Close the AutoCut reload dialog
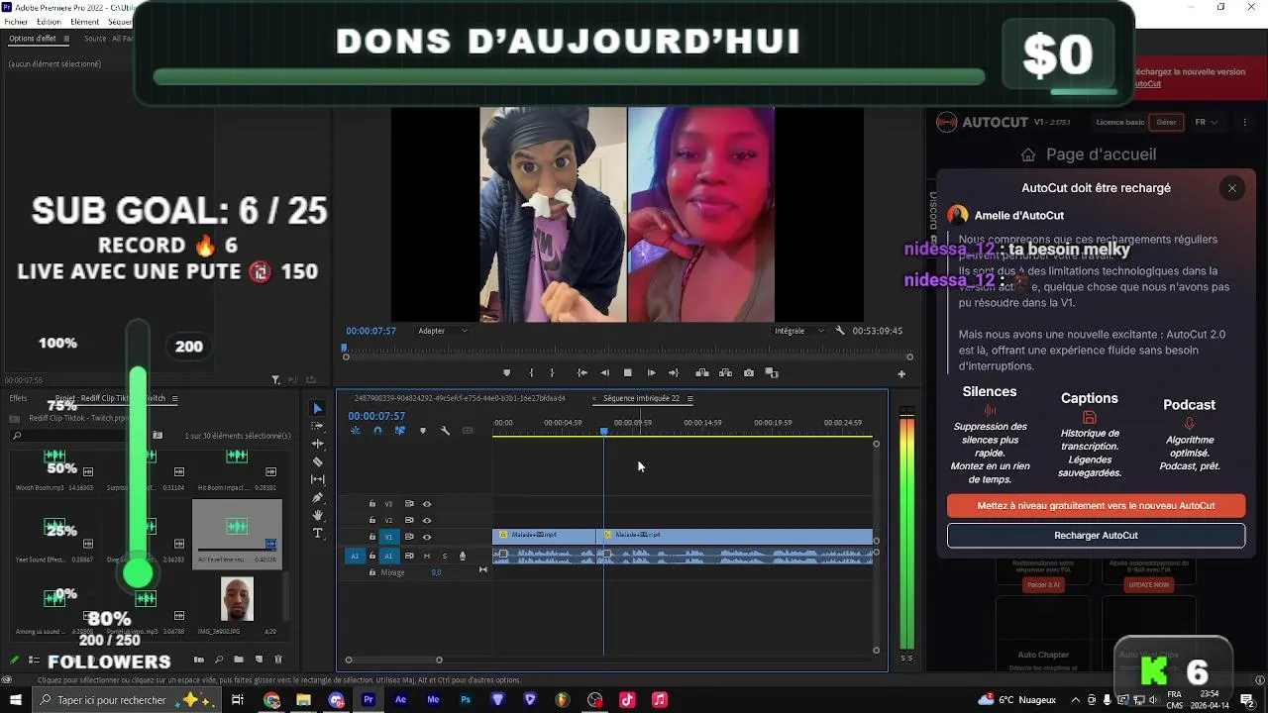The height and width of the screenshot is (713, 1268). pos(1232,188)
